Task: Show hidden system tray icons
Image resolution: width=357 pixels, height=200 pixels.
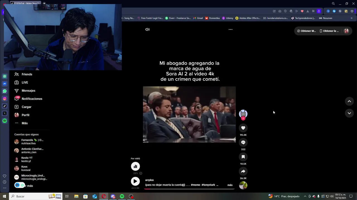Action: coord(305,196)
